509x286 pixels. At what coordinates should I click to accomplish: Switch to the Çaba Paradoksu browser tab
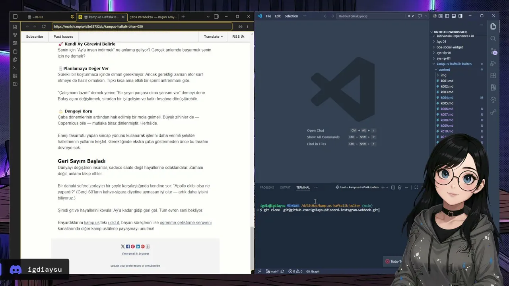(x=153, y=17)
